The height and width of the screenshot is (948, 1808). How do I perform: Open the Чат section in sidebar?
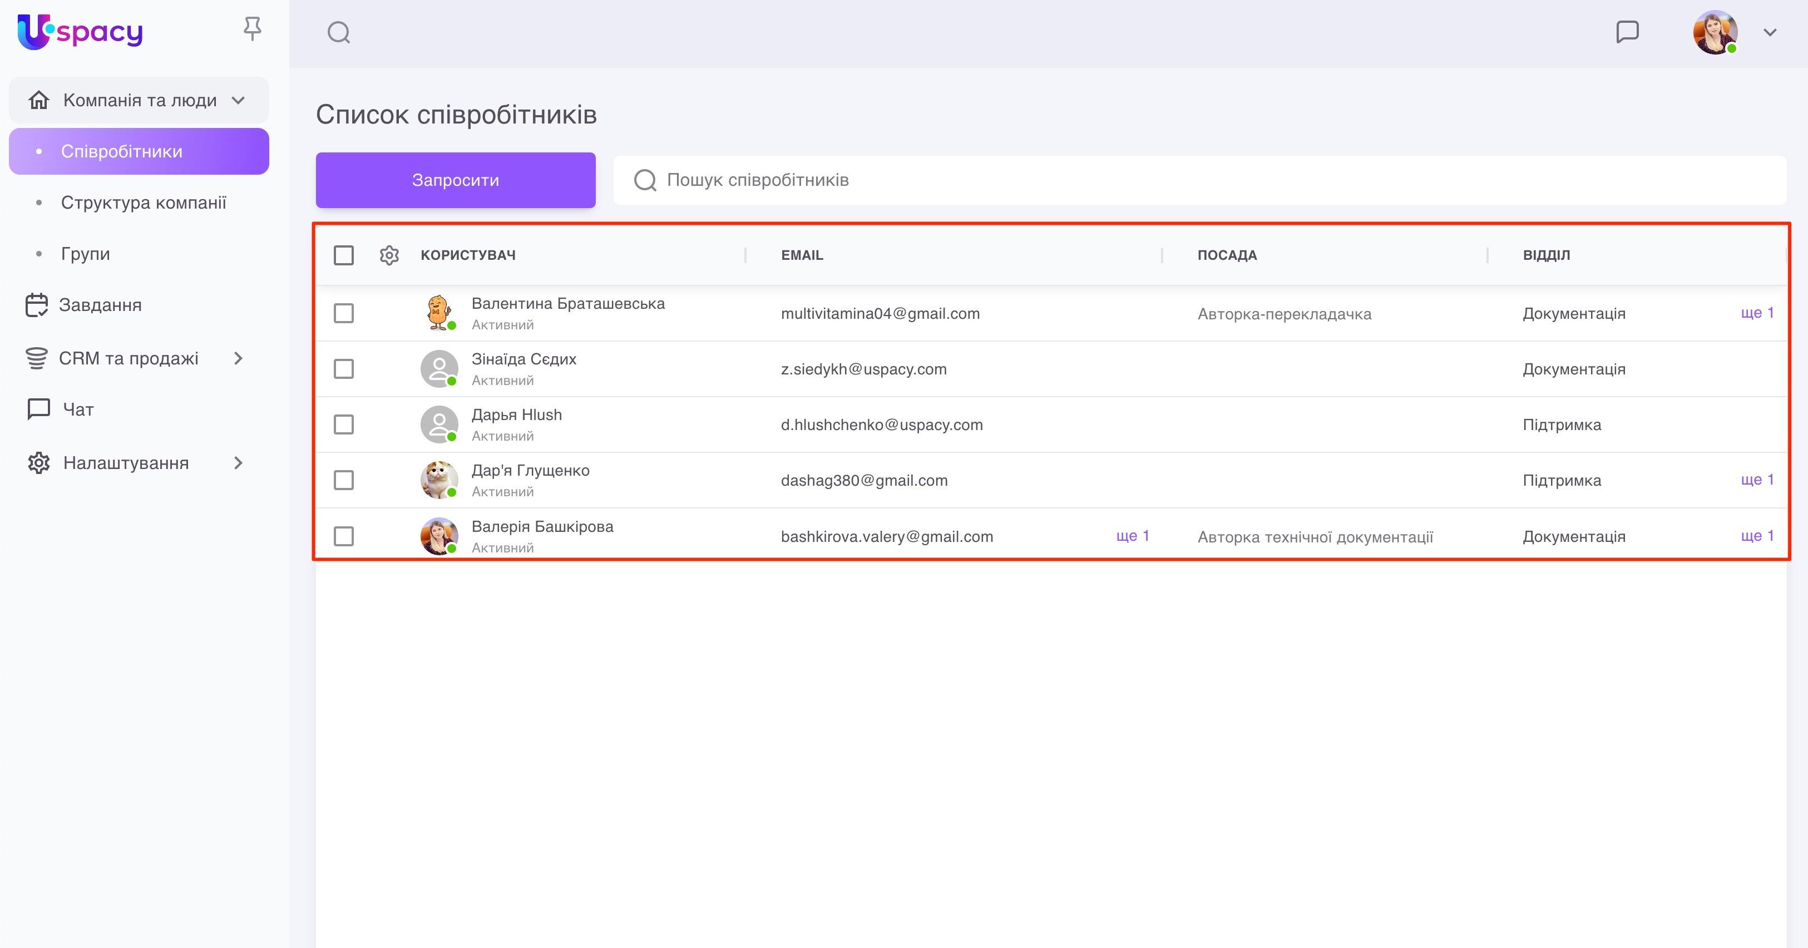click(77, 409)
